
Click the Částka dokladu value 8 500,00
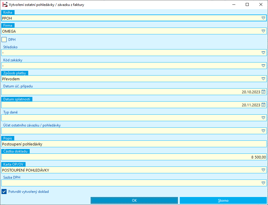click(258, 157)
